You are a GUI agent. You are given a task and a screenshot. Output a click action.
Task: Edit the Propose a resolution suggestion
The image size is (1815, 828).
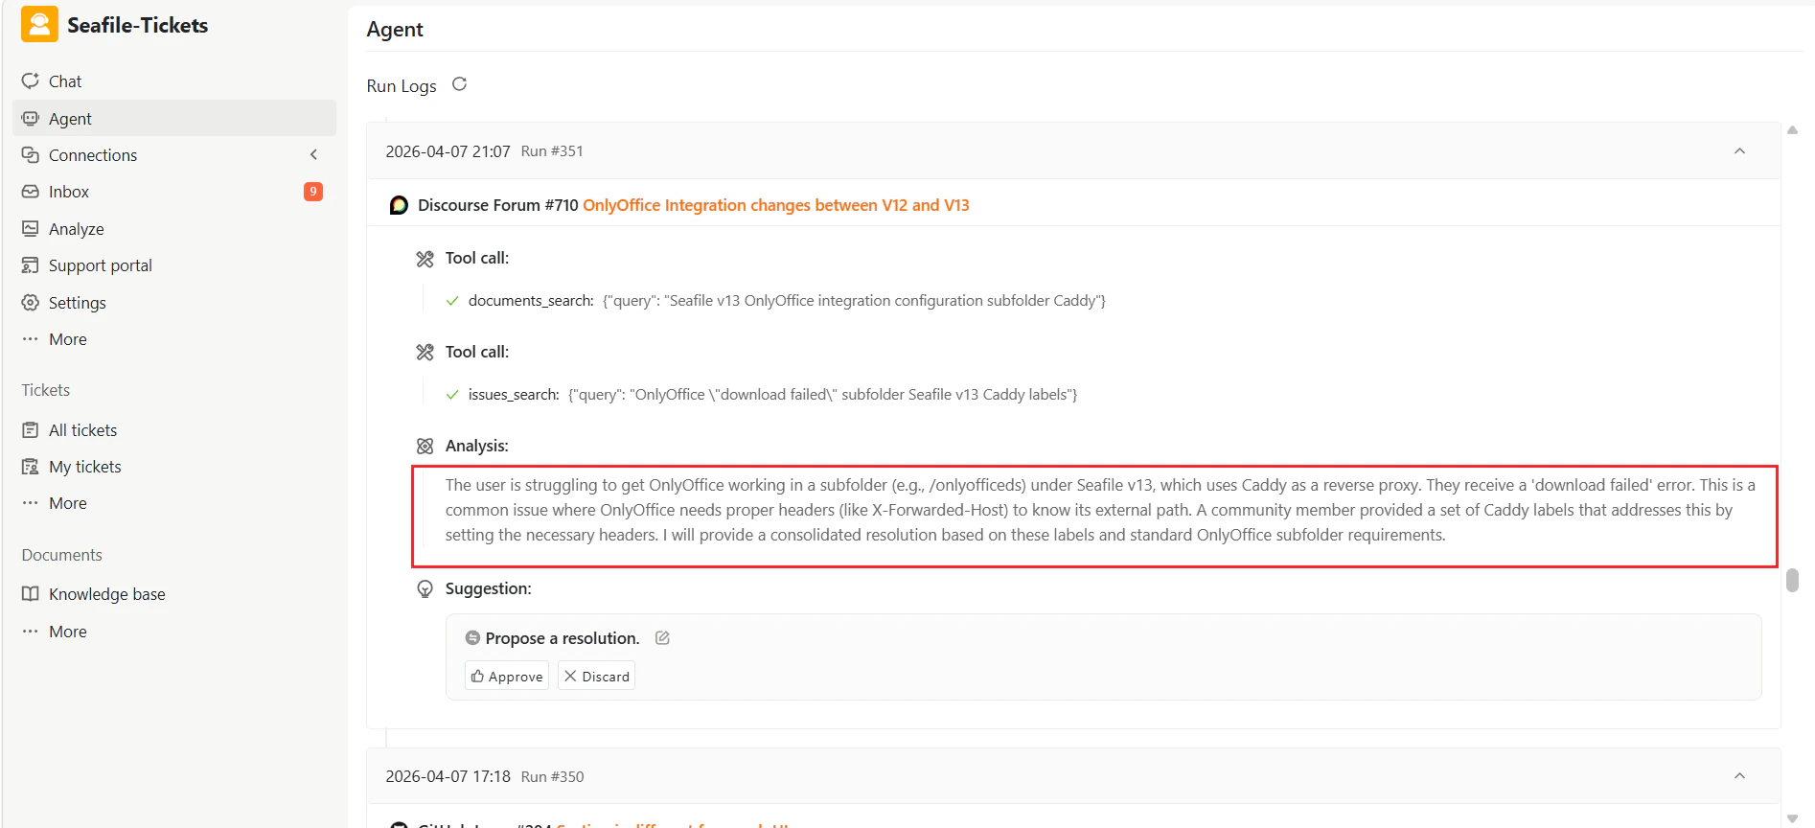click(x=662, y=638)
